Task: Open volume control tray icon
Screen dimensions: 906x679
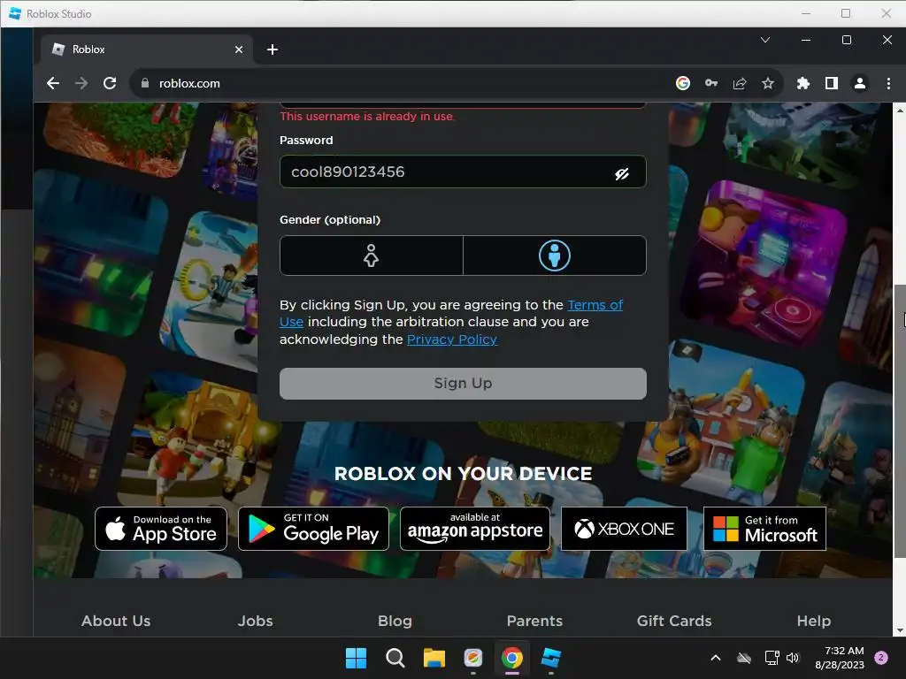Action: pyautogui.click(x=793, y=658)
